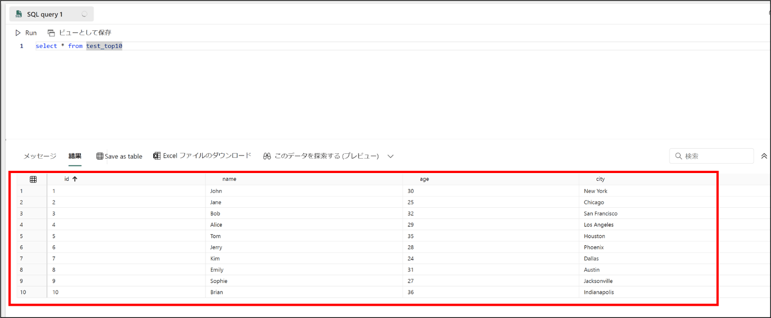Collapse results panel with double chevron

pyautogui.click(x=764, y=157)
